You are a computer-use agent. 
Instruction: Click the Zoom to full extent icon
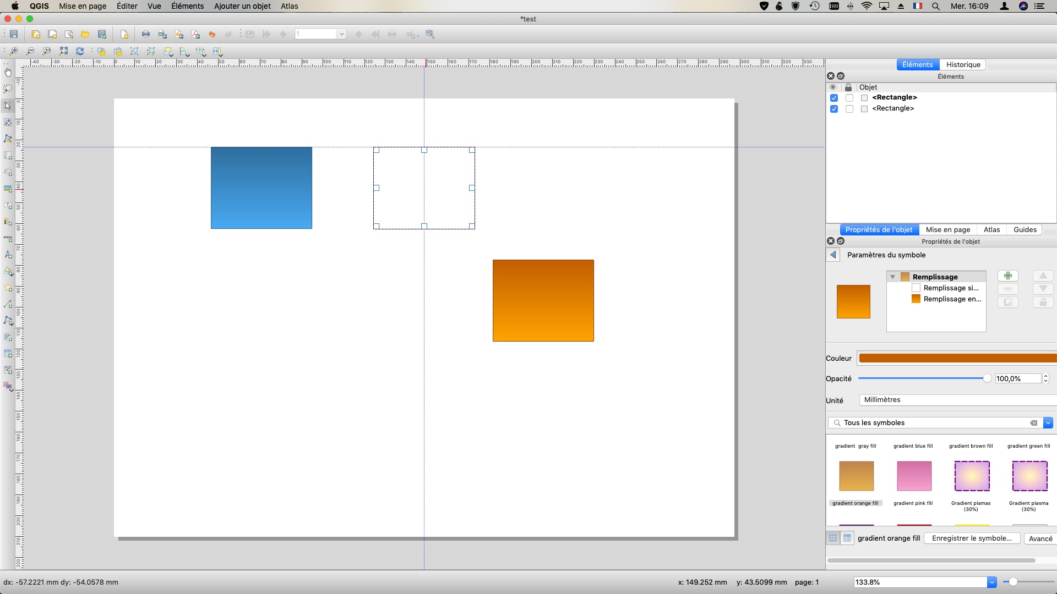tap(63, 51)
